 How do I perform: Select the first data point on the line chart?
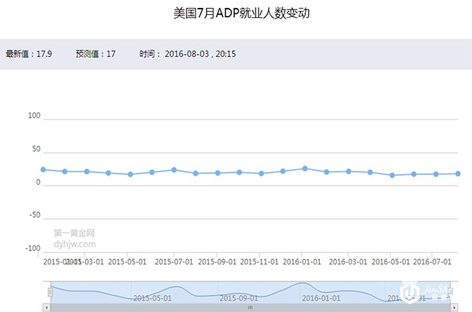[43, 170]
